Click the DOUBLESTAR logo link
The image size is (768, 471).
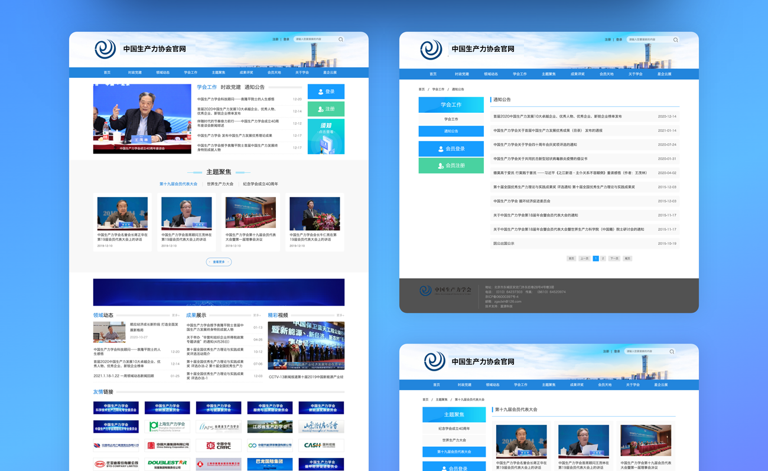coord(167,464)
